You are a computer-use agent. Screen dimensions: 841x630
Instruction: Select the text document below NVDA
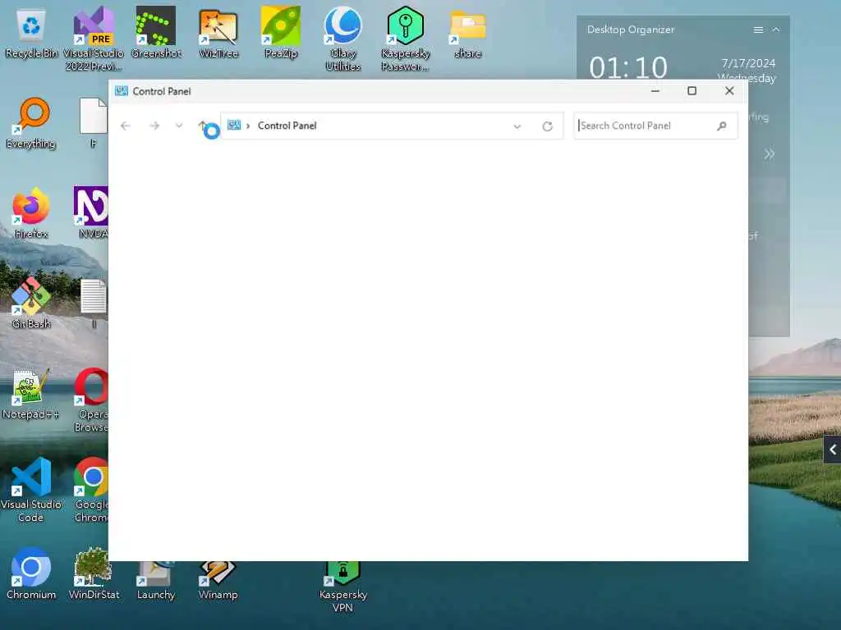pos(94,303)
